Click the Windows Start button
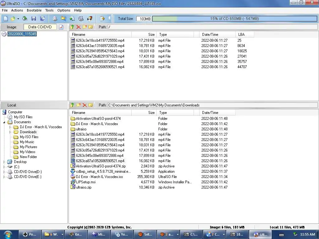Screen dimensions: 319x239 click(8, 235)
